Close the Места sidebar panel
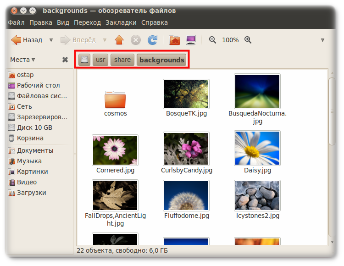The height and width of the screenshot is (266, 344). pyautogui.click(x=65, y=60)
